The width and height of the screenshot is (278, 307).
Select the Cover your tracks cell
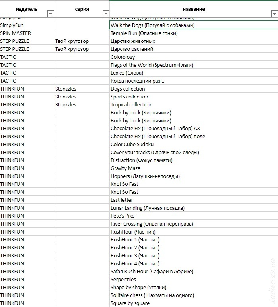click(194, 153)
